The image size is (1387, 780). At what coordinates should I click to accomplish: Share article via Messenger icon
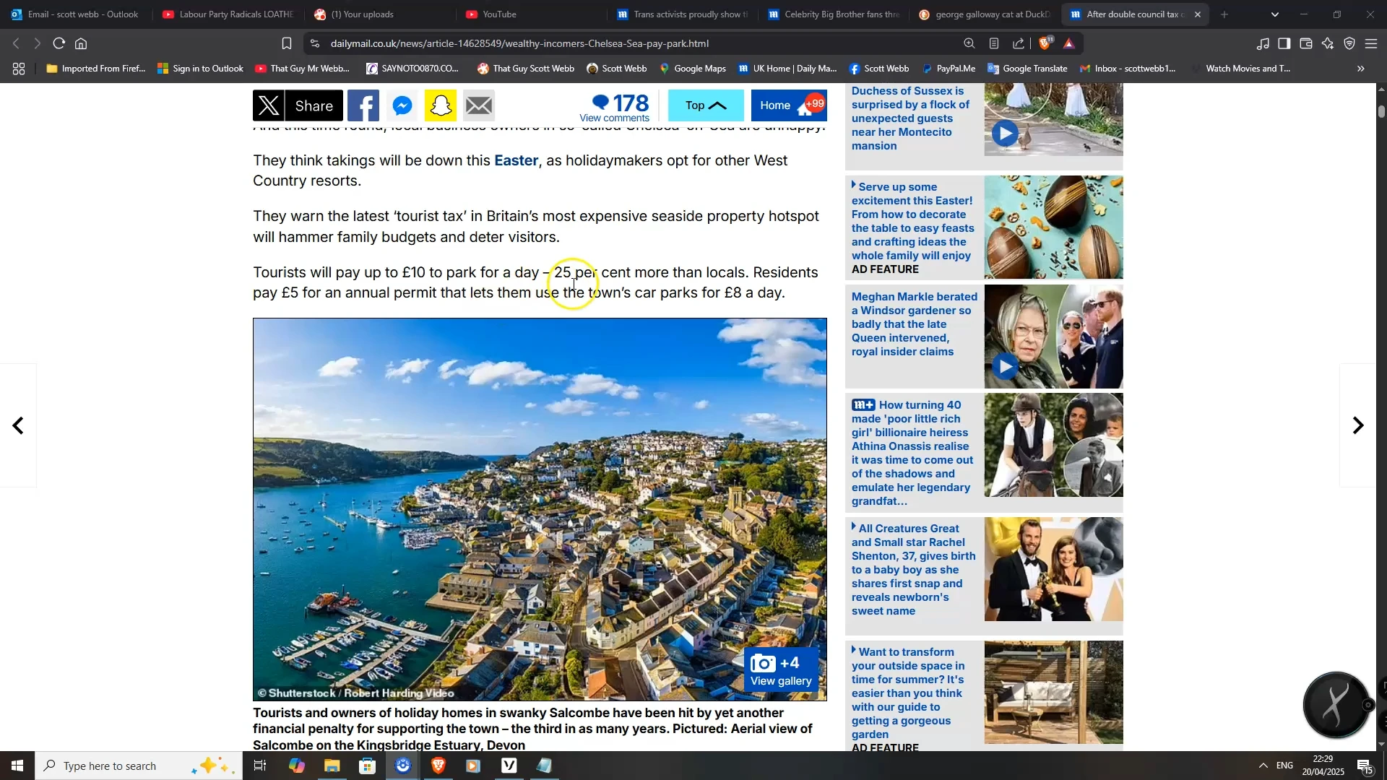[402, 106]
